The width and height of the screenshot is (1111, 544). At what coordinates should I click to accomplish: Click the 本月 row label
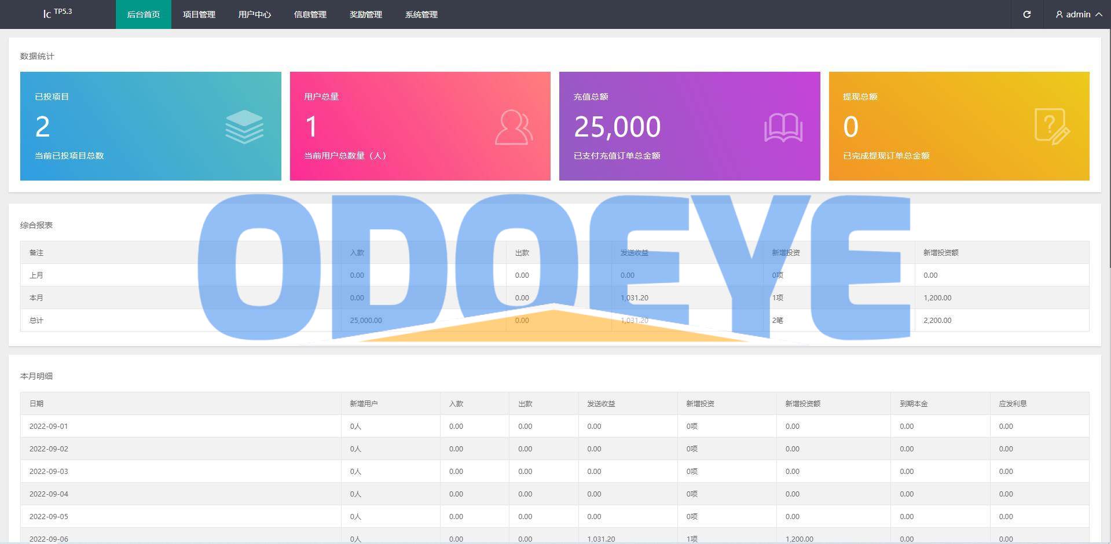(36, 298)
